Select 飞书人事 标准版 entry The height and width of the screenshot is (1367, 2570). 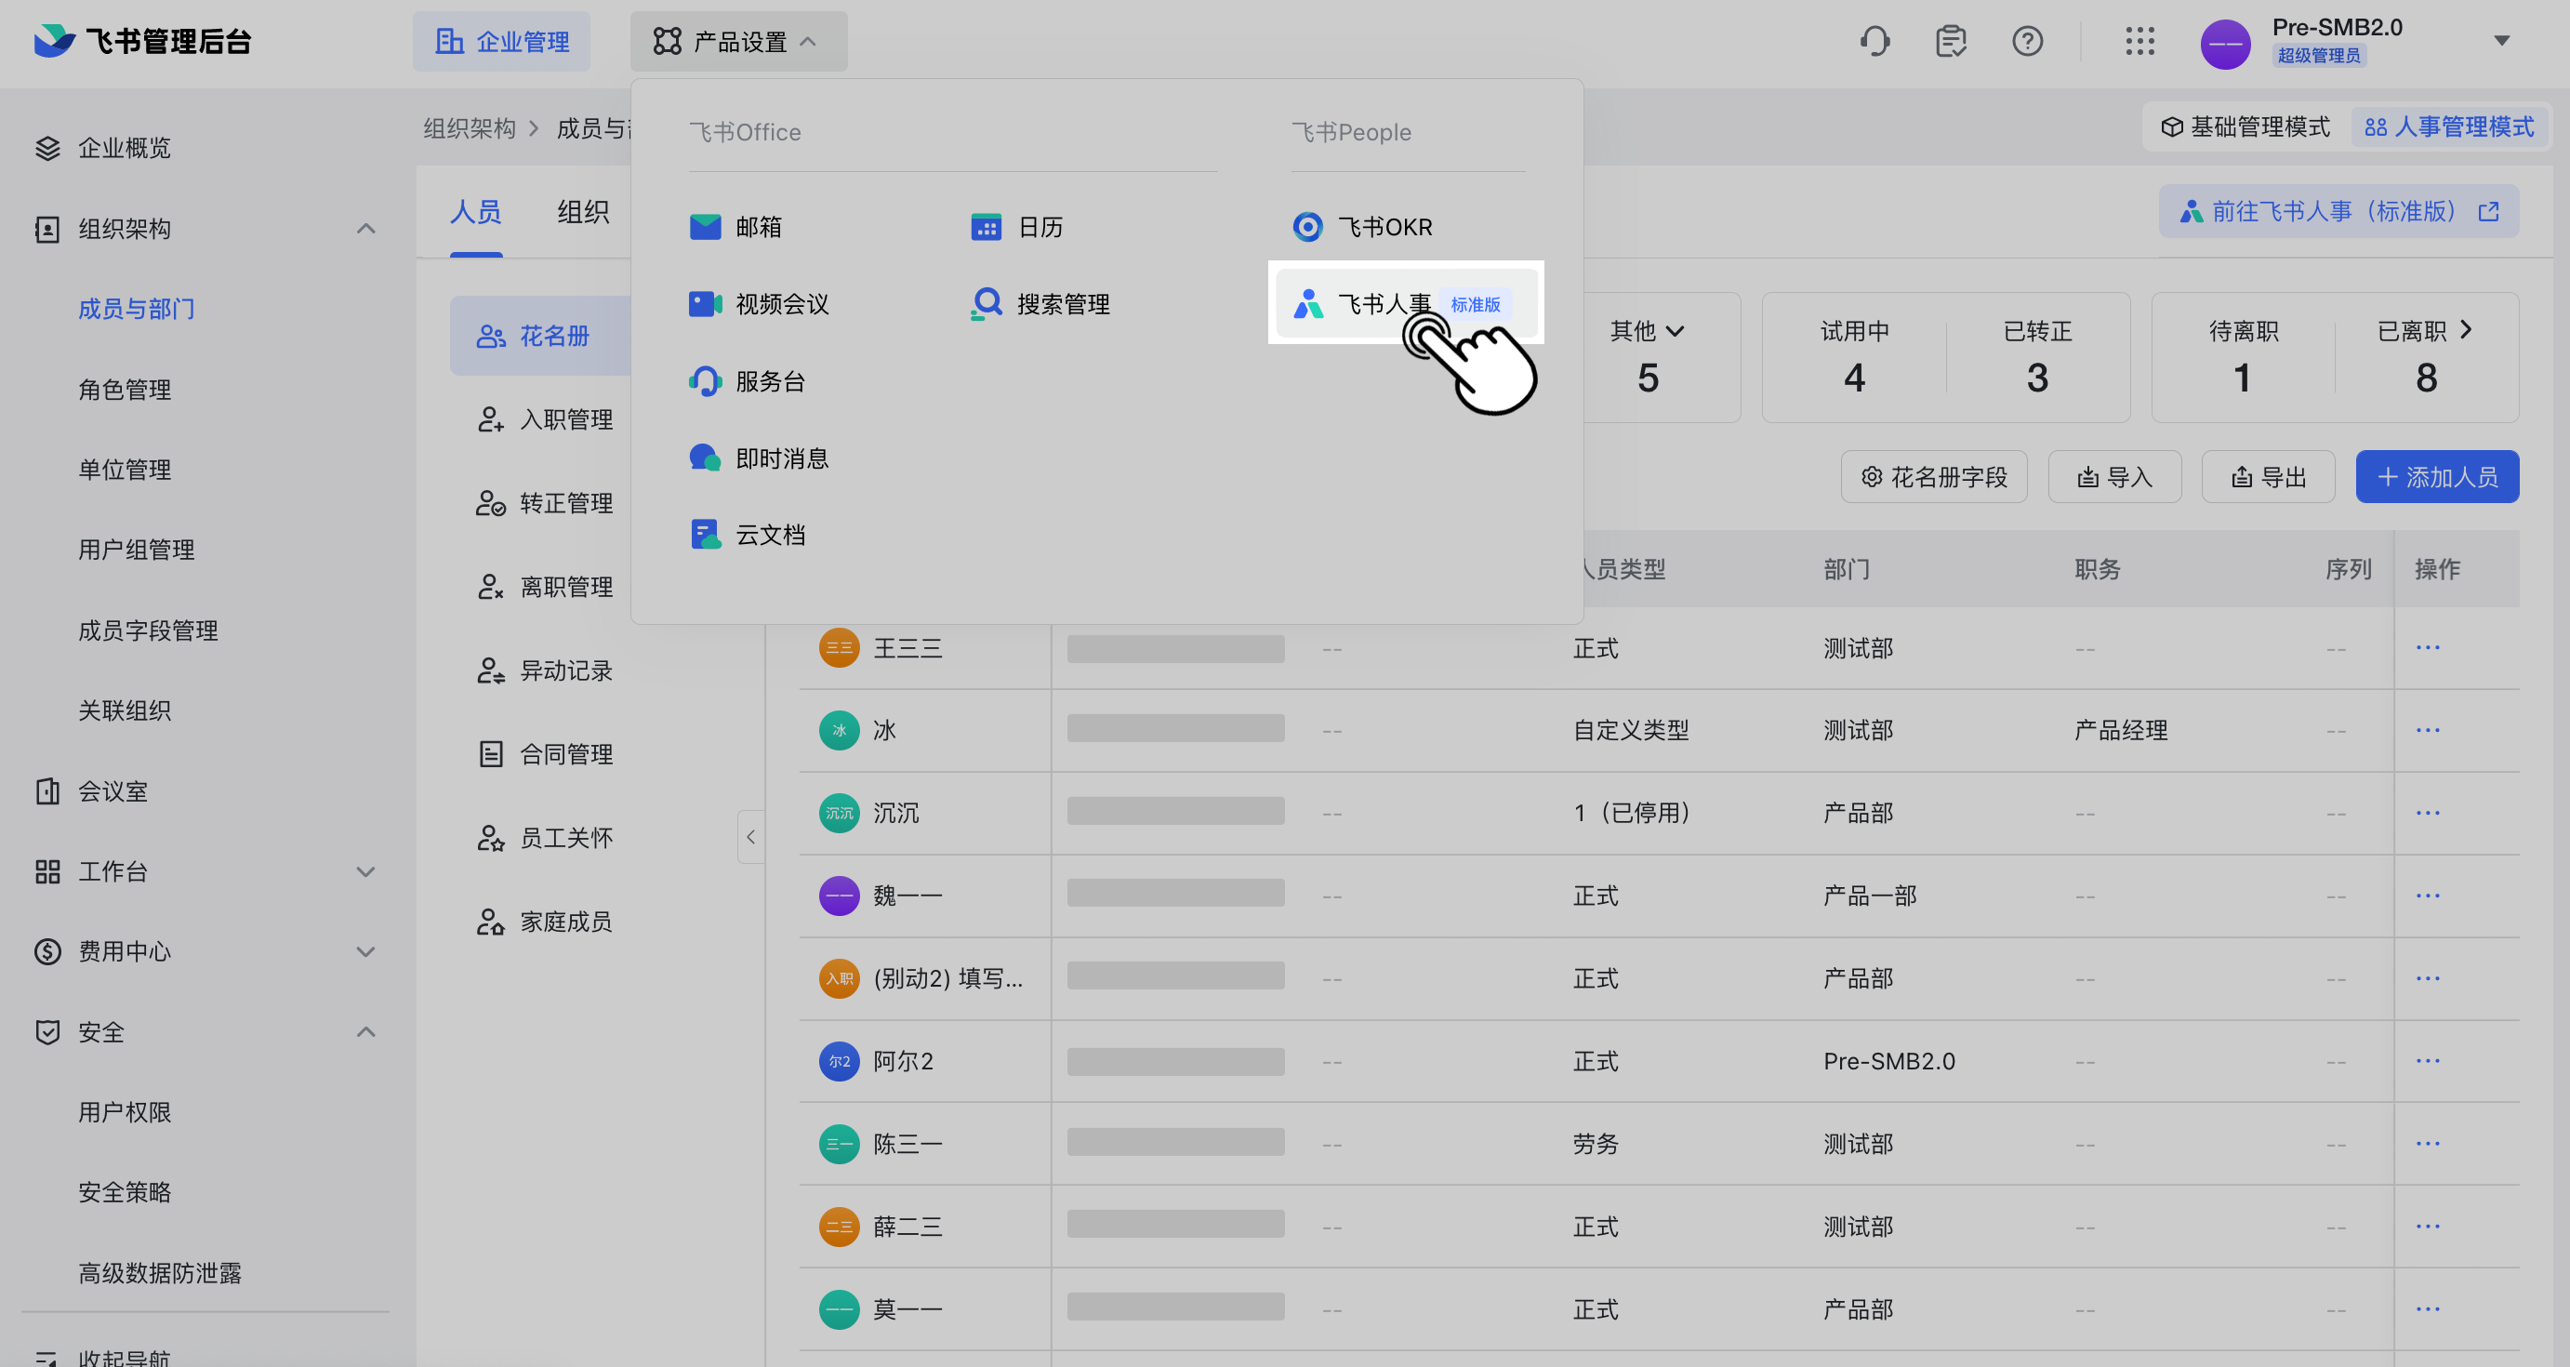1406,303
